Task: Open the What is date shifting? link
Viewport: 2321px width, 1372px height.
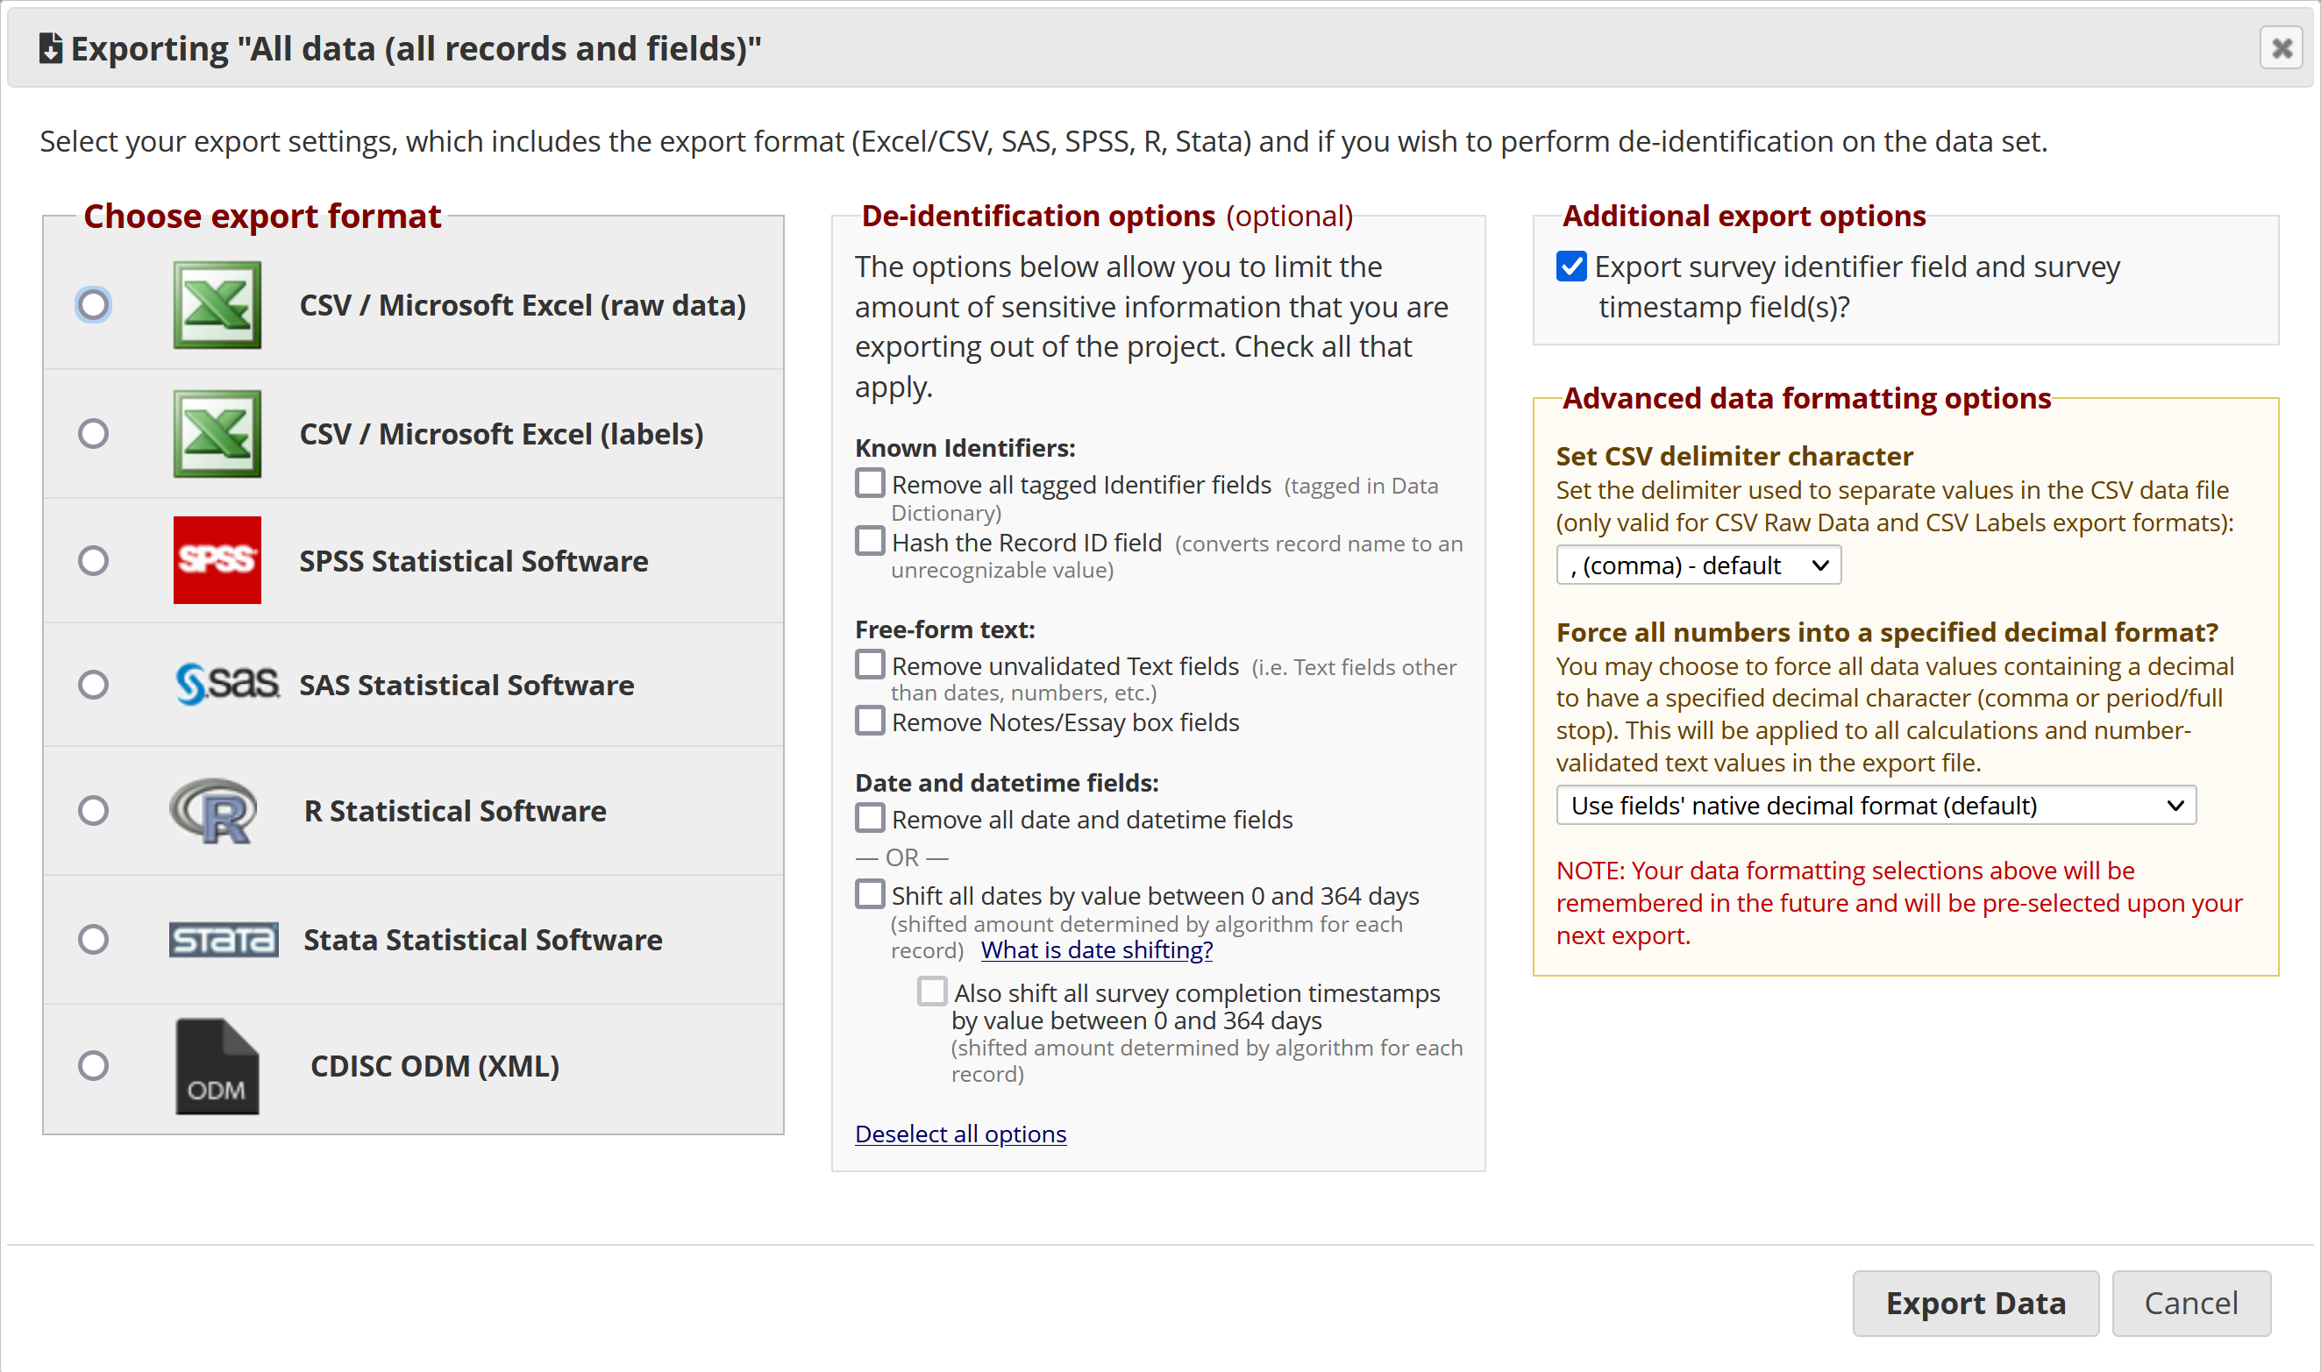Action: tap(1097, 949)
